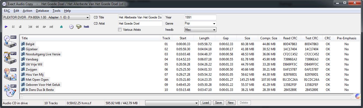Image resolution: width=363 pixels, height=108 pixels.
Task: Query freedb with the freedb icon
Action: pyautogui.click(x=86, y=27)
